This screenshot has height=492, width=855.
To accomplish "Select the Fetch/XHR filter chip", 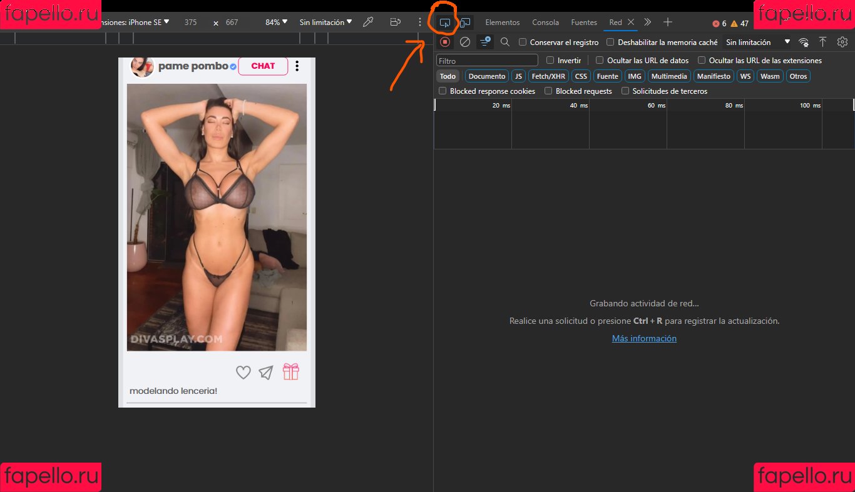I will point(548,76).
